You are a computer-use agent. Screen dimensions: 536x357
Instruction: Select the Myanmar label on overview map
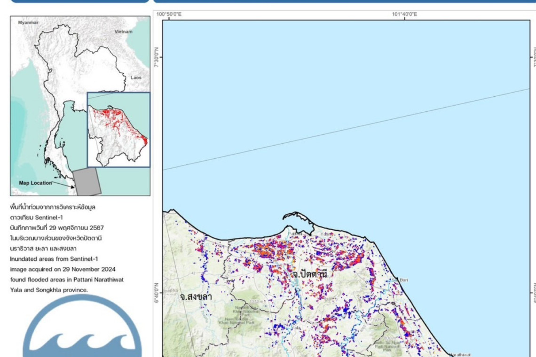(27, 22)
